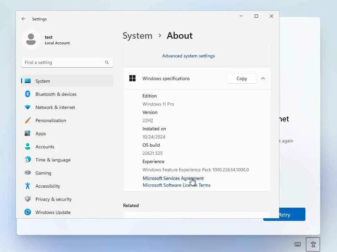This screenshot has height=252, width=337.
Task: Open Time & language settings
Action: pyautogui.click(x=67, y=160)
